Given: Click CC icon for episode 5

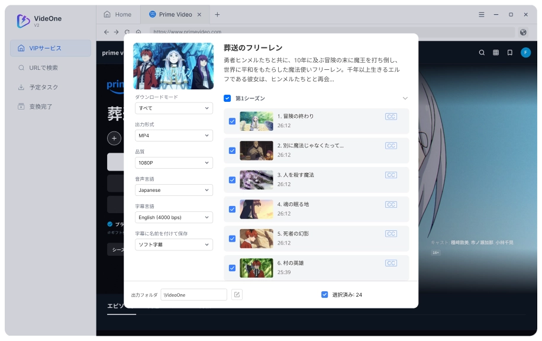Looking at the screenshot, I should [391, 234].
